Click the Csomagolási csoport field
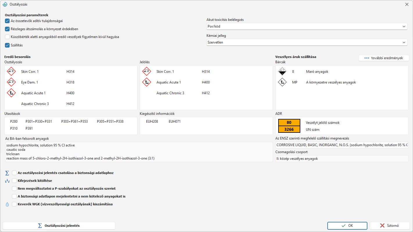413x232 pixels. tap(342, 159)
